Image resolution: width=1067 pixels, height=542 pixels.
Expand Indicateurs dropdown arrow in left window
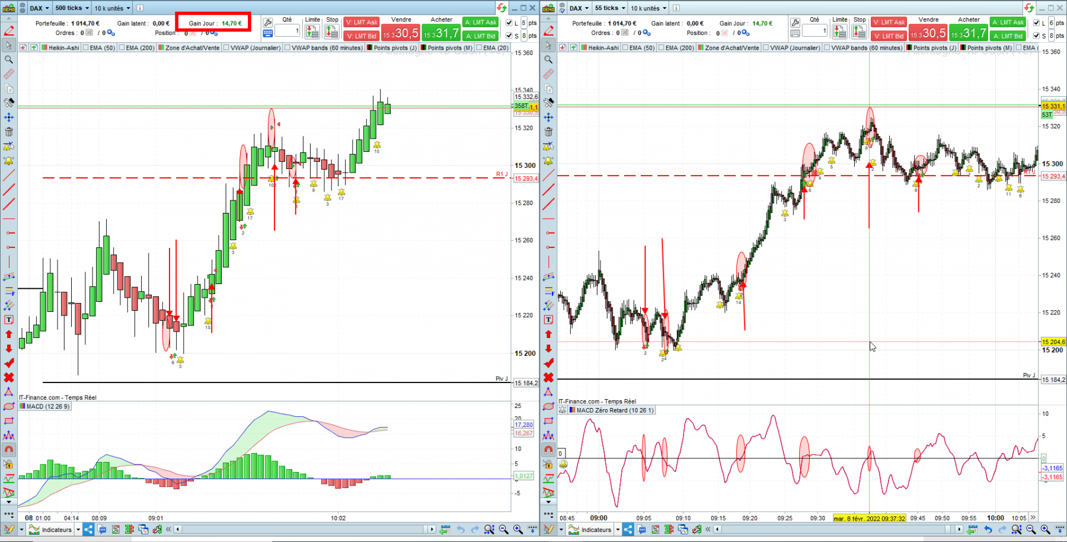coord(78,530)
